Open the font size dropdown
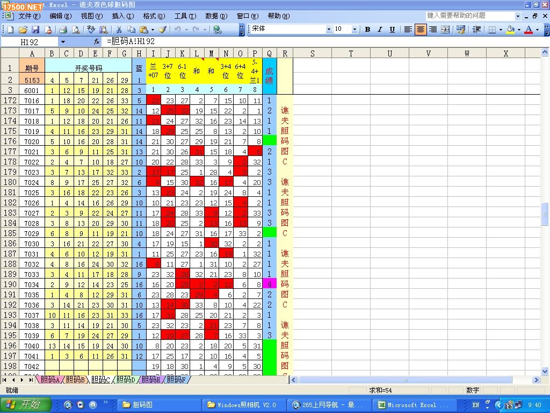The width and height of the screenshot is (550, 413). [354, 30]
